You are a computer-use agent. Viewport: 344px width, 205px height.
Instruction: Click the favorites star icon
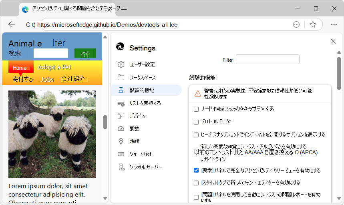[x=313, y=24]
